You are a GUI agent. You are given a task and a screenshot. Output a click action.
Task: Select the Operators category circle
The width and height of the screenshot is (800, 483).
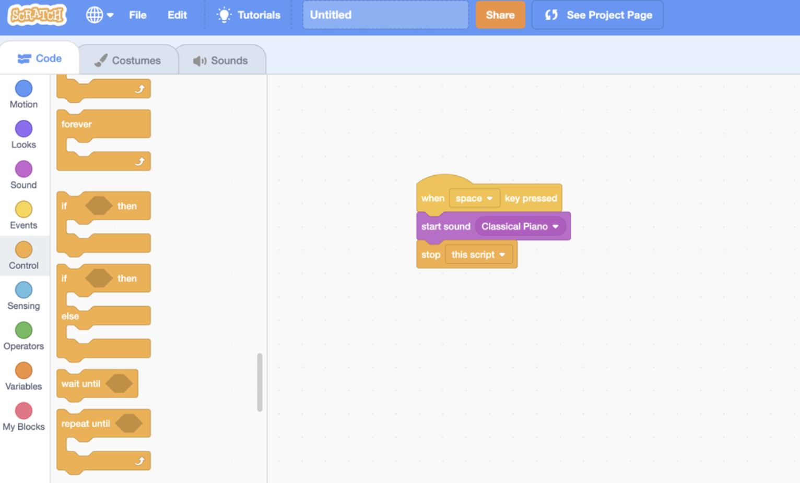coord(23,330)
